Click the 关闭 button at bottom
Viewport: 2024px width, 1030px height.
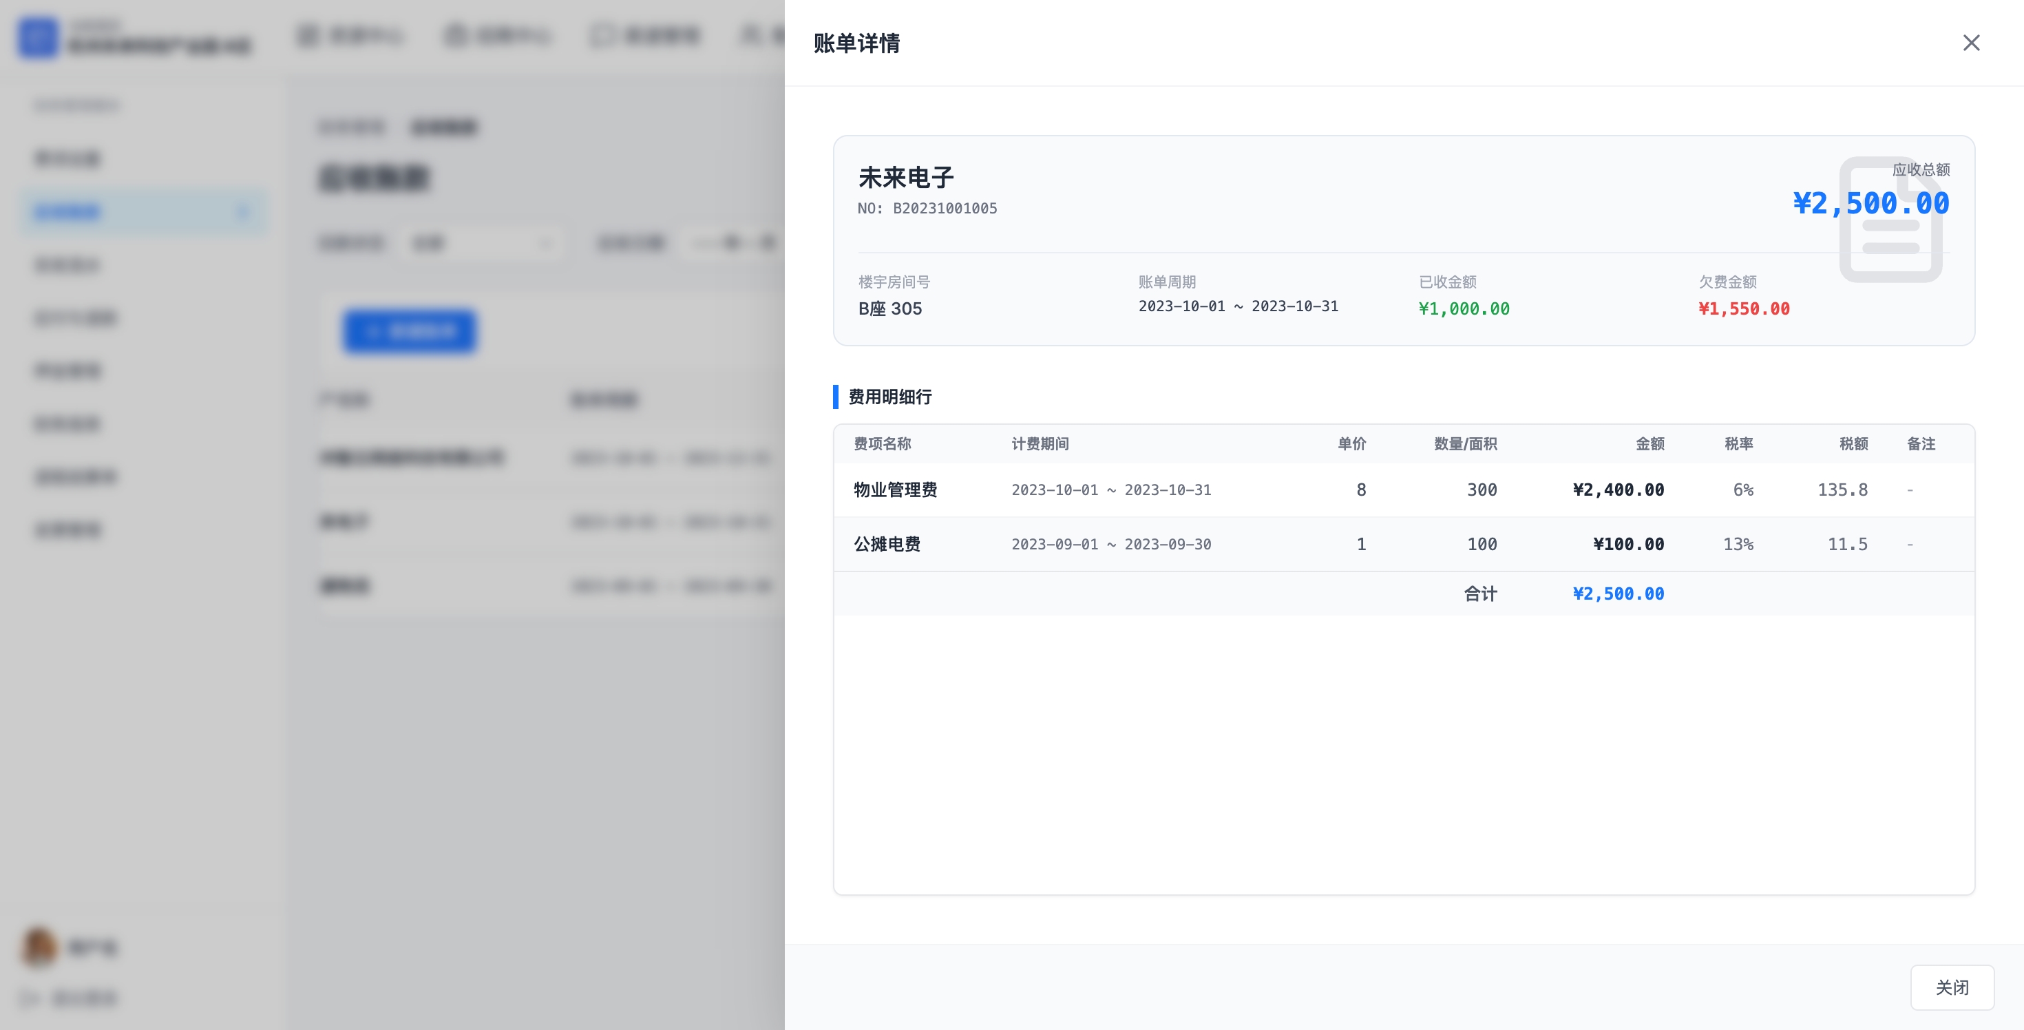(1952, 987)
